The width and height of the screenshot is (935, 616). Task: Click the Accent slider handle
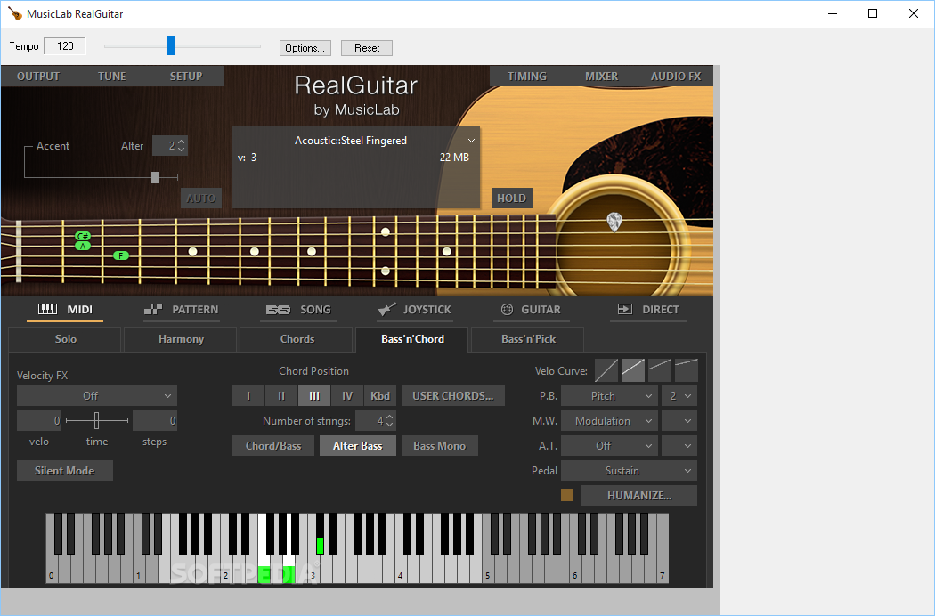click(156, 177)
